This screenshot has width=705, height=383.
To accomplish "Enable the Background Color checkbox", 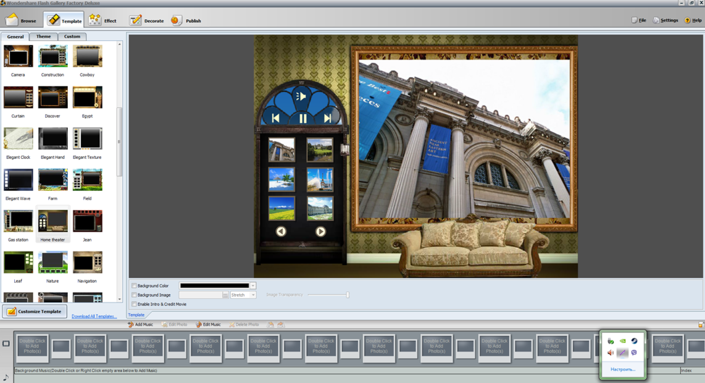I will [134, 286].
